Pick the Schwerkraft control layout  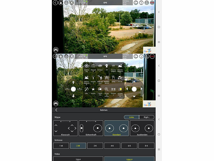tap(91, 128)
